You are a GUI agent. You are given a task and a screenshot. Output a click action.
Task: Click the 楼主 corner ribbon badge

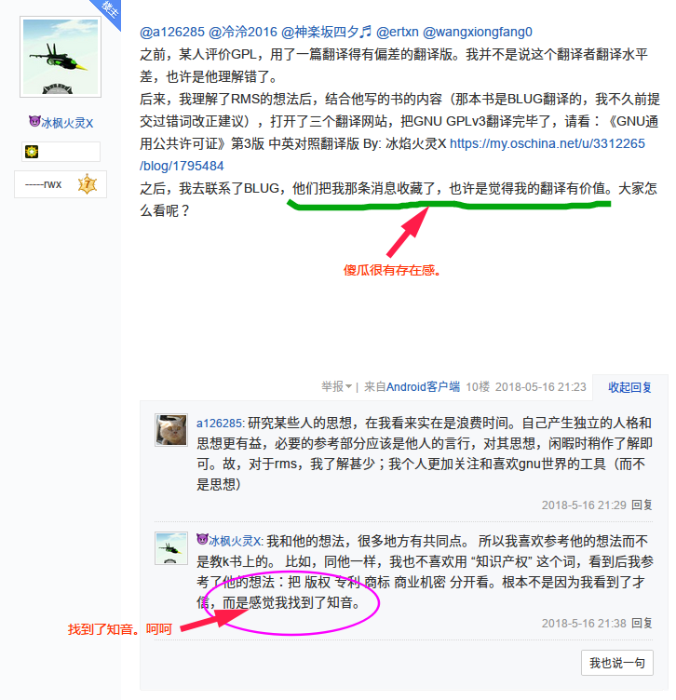click(108, 11)
